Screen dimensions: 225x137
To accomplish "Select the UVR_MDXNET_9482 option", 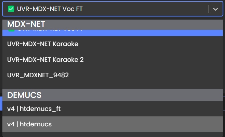I will coord(113,75).
